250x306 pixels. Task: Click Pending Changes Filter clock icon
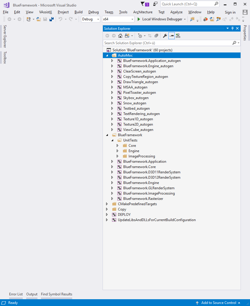click(x=140, y=36)
